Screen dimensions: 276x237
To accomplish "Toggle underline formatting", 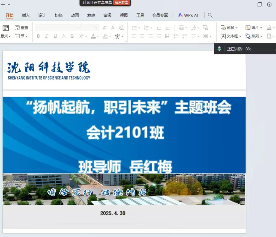I will point(55,36).
